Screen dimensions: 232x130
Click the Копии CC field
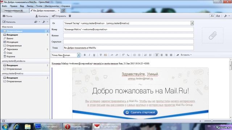128,35
